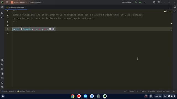Open the Project tool window folder icon
This screenshot has width=177, height=99.
click(2, 7)
